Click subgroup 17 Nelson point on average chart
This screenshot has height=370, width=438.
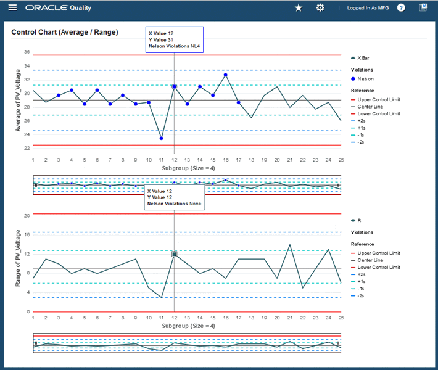click(x=238, y=102)
